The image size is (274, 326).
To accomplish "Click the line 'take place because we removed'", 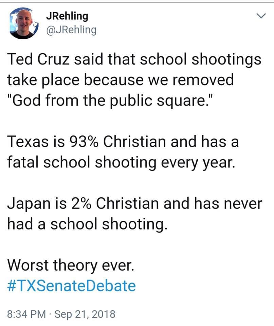I will (x=121, y=80).
